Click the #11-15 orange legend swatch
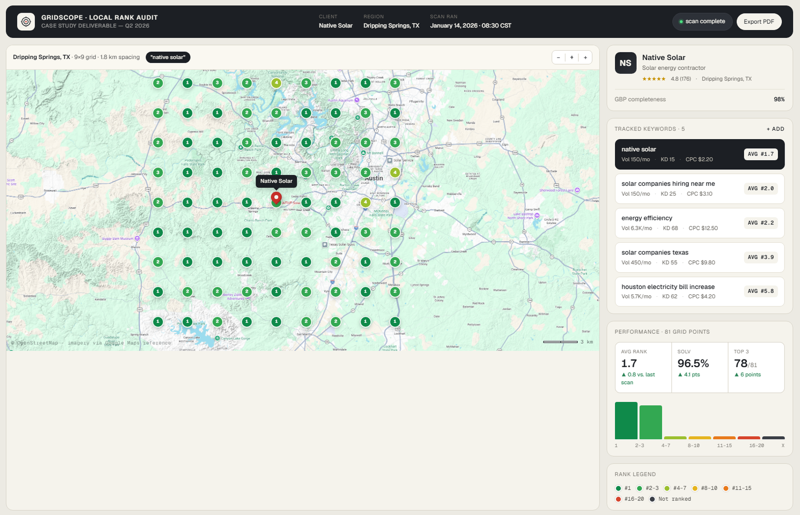 pos(725,488)
